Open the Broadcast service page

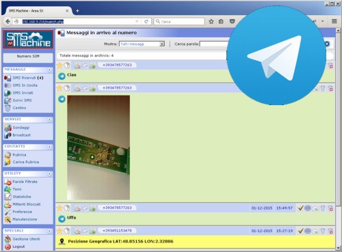point(21,135)
